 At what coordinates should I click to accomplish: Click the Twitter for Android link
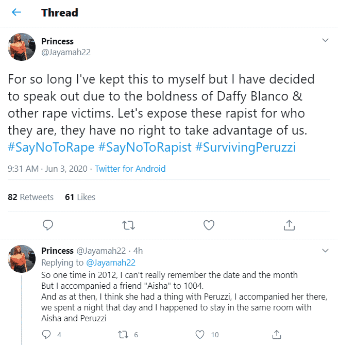(130, 169)
